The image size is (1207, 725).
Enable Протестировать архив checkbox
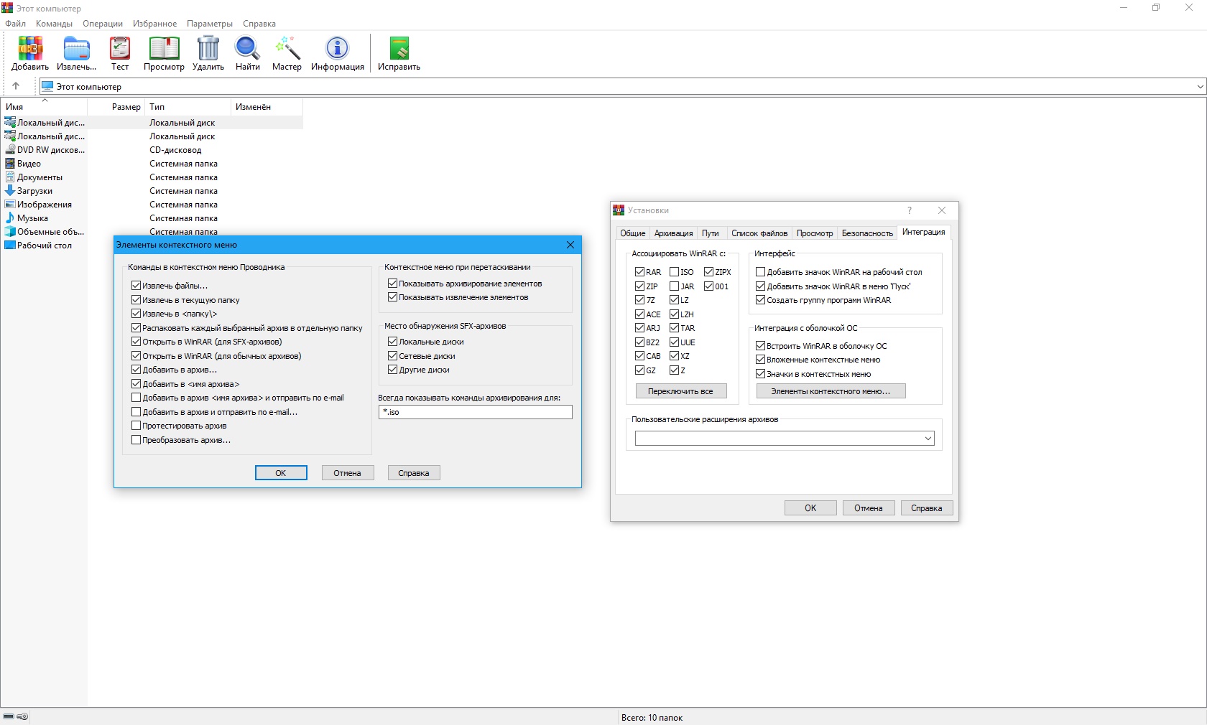coord(136,426)
